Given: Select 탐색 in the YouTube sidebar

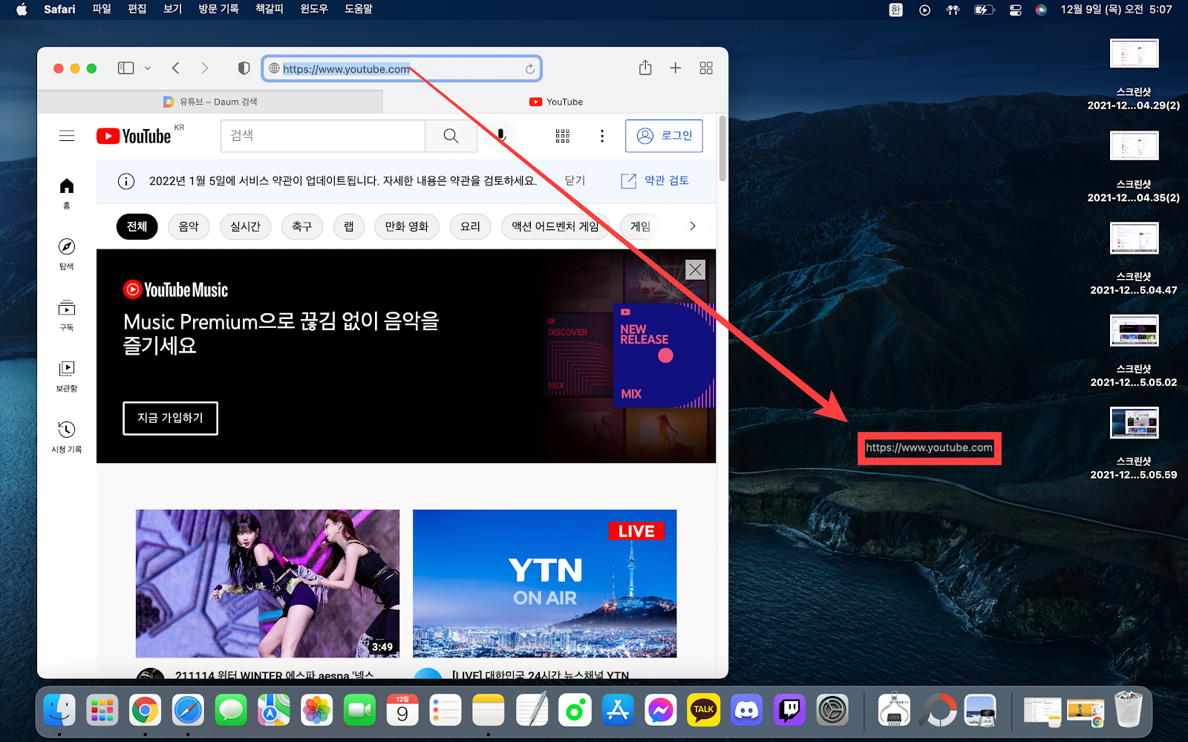Looking at the screenshot, I should 67,254.
